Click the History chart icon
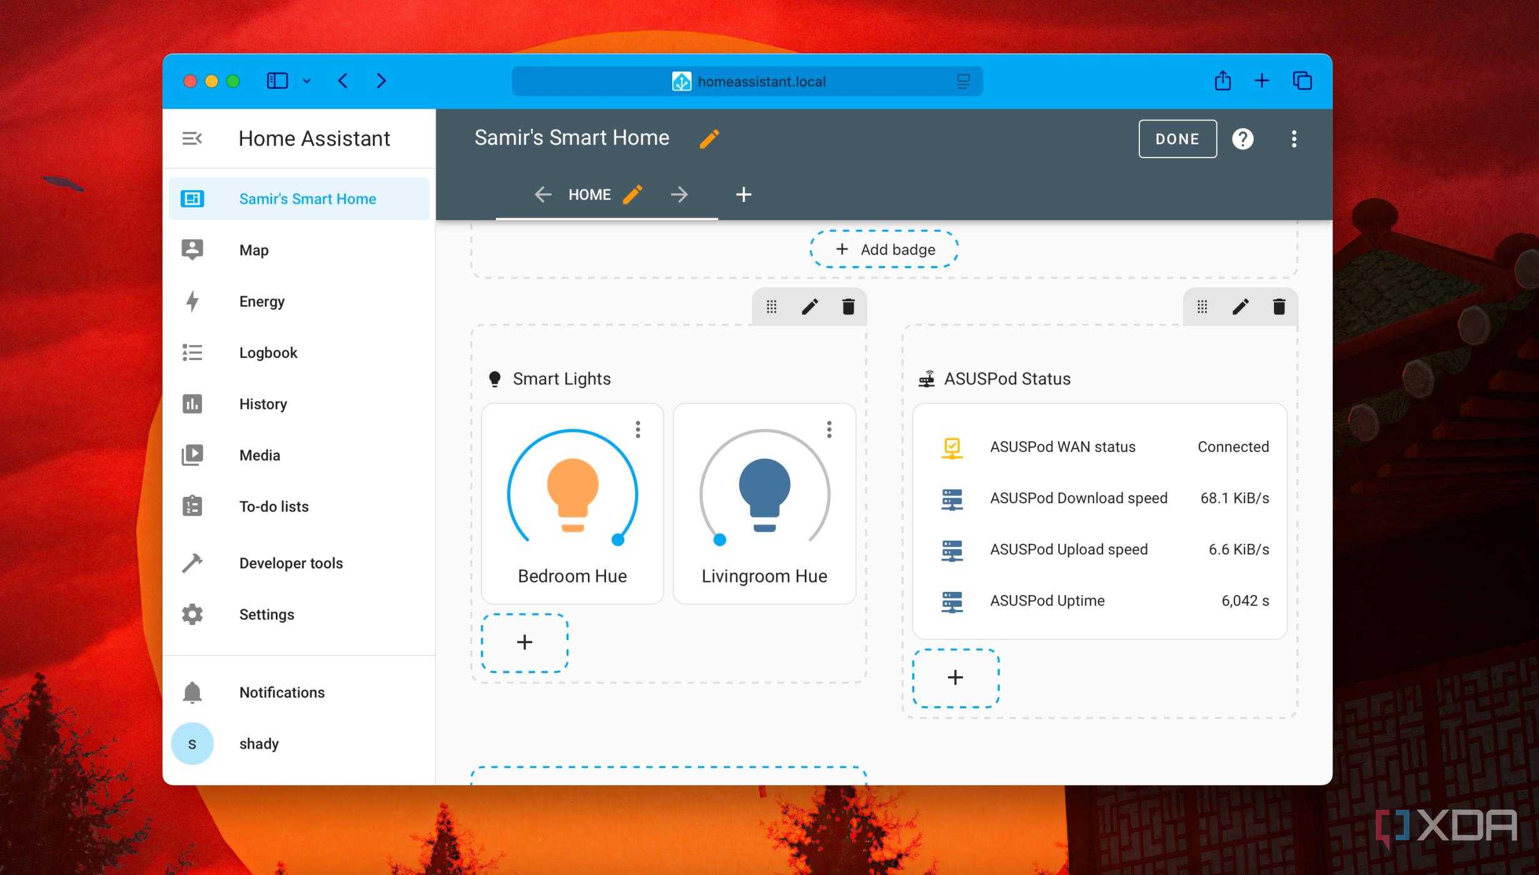Screen dimensions: 1539x875 pos(192,404)
